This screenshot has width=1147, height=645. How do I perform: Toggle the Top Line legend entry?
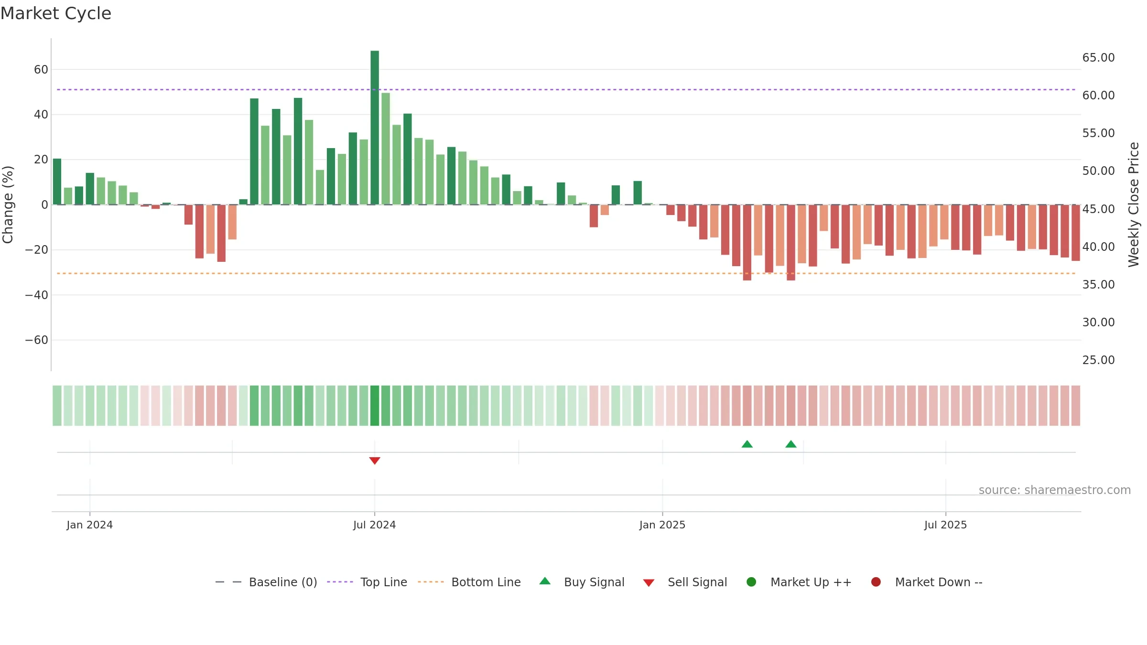pos(367,582)
